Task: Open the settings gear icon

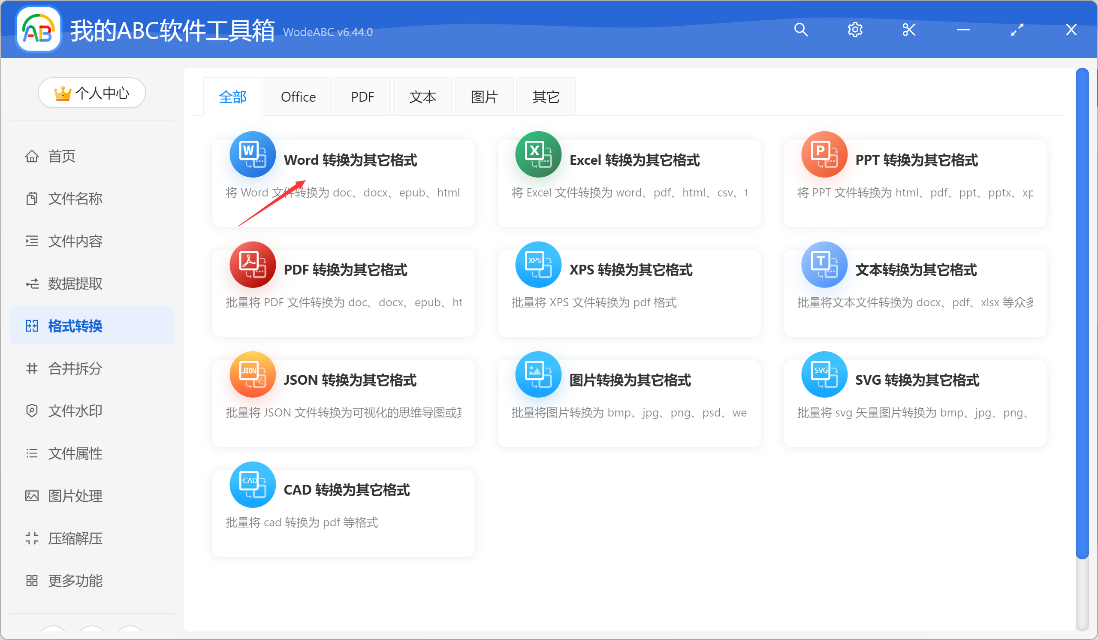Action: point(854,29)
